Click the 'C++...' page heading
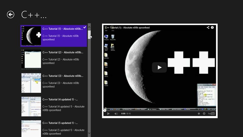Viewport: 243px width, 137px height. click(x=34, y=15)
